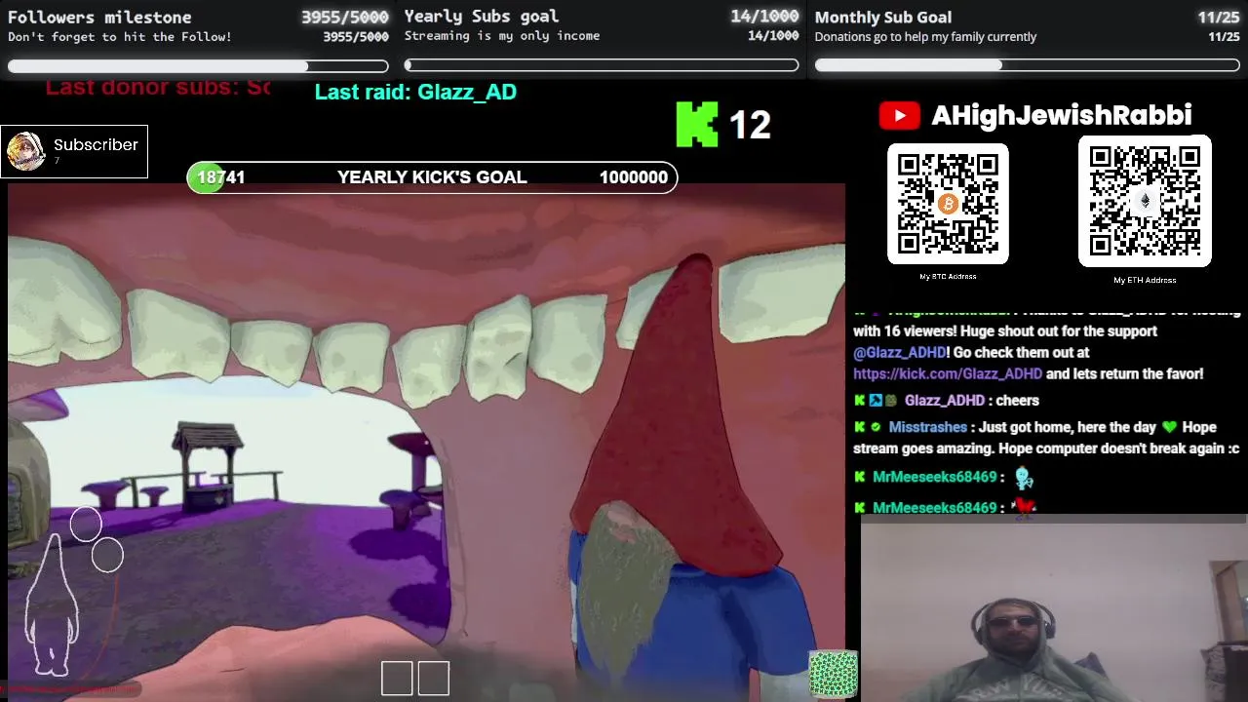Click the 'Last donor subs' text
This screenshot has width=1248, height=702.
point(158,87)
